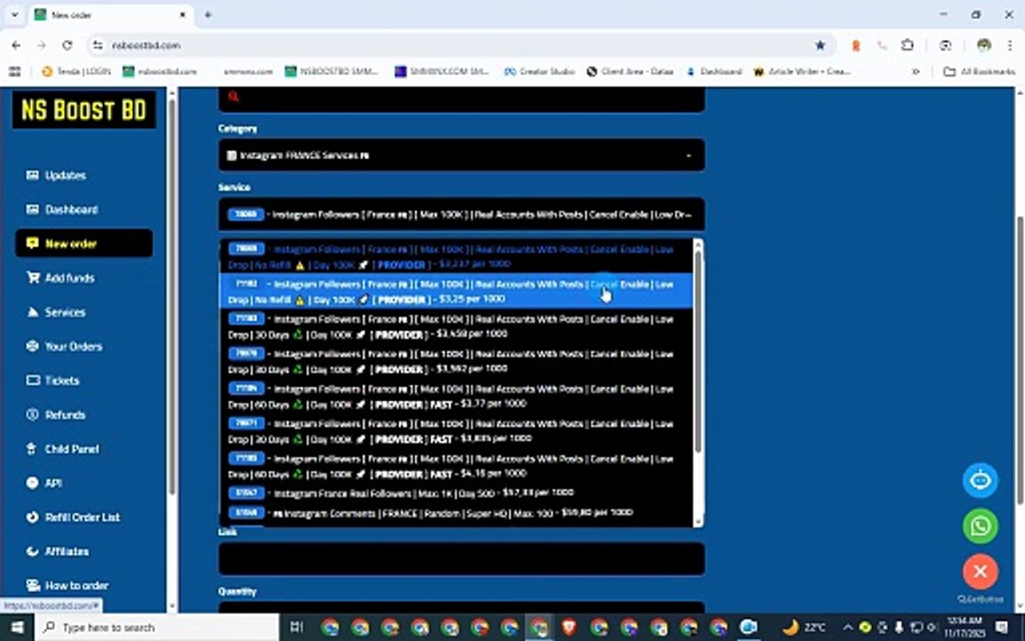Open the WhatsApp floating chat button
1025x641 pixels.
[980, 526]
